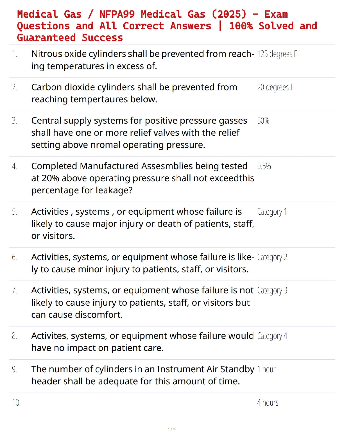Select the 0.5% answer
This screenshot has width=344, height=445.
pos(264,166)
